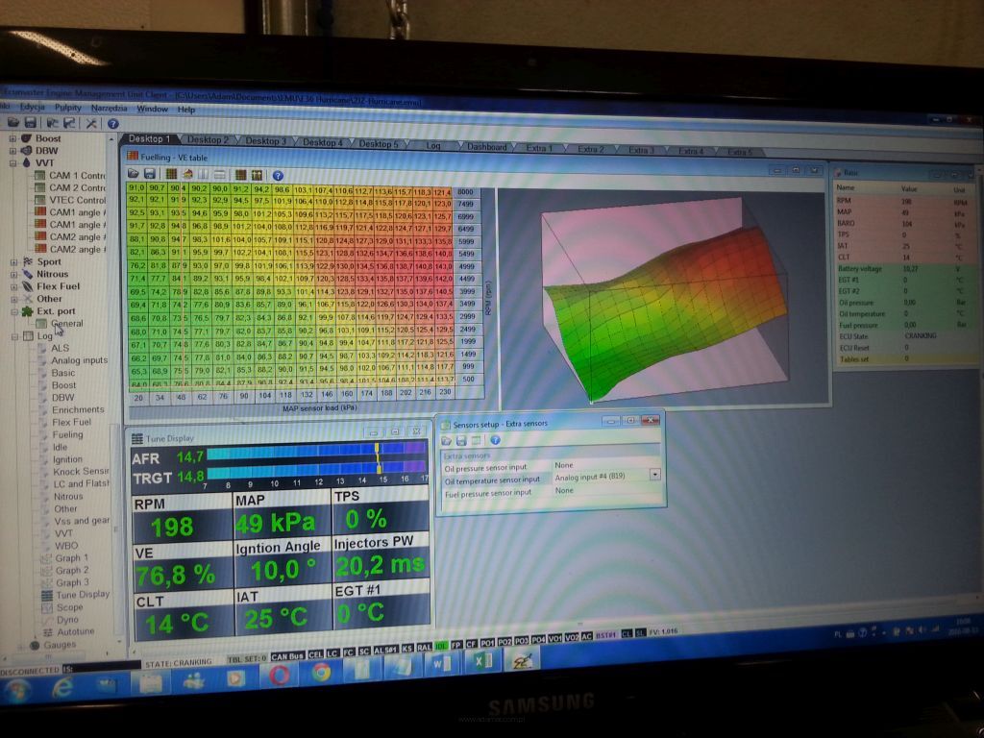Open the Help menu
Screen dimensions: 984x738
185,110
